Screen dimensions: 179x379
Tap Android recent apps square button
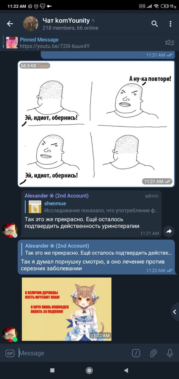pos(52,370)
